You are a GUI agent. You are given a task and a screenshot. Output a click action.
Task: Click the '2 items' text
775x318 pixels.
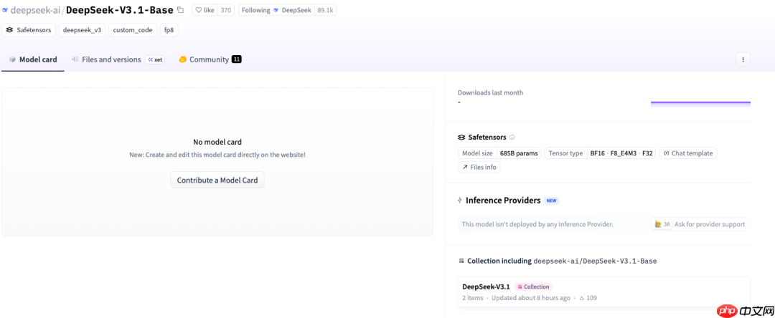(472, 298)
